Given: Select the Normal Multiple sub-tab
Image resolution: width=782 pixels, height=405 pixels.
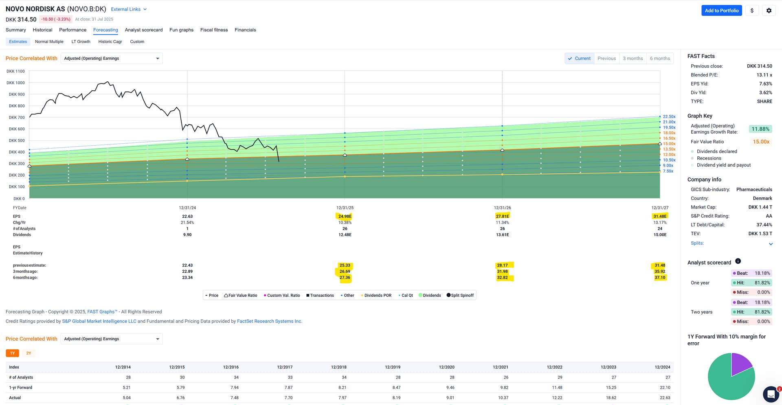Looking at the screenshot, I should click(x=49, y=42).
